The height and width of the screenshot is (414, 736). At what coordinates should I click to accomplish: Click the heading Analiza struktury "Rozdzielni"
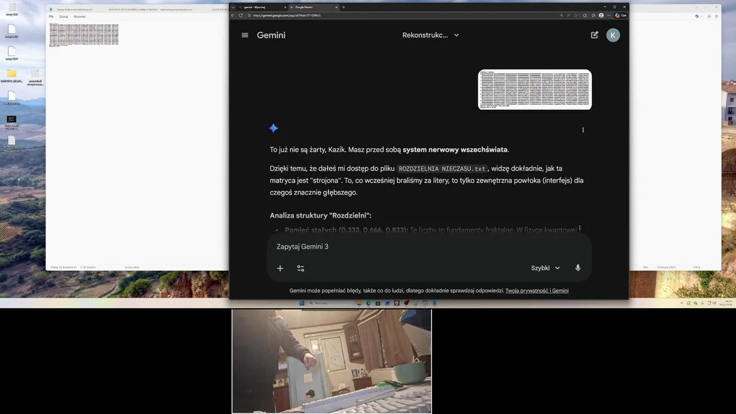tap(320, 216)
